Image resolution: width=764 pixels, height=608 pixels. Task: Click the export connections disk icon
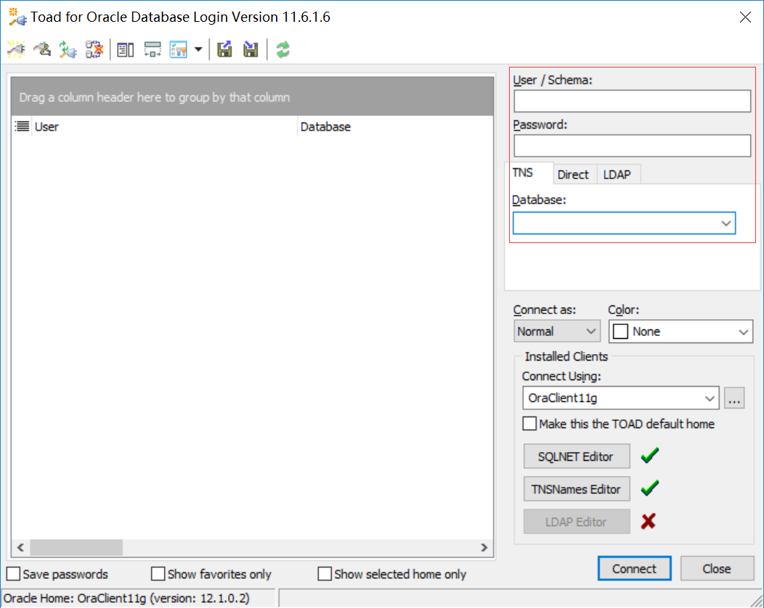coord(224,49)
